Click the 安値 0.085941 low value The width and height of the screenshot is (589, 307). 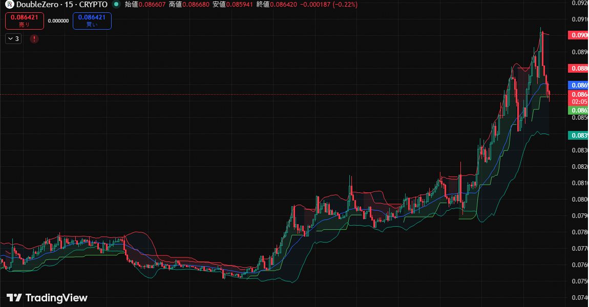click(x=233, y=5)
